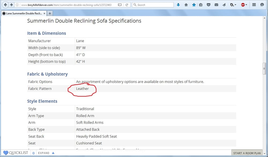Open the Firefox hamburger menu

pyautogui.click(x=254, y=5)
